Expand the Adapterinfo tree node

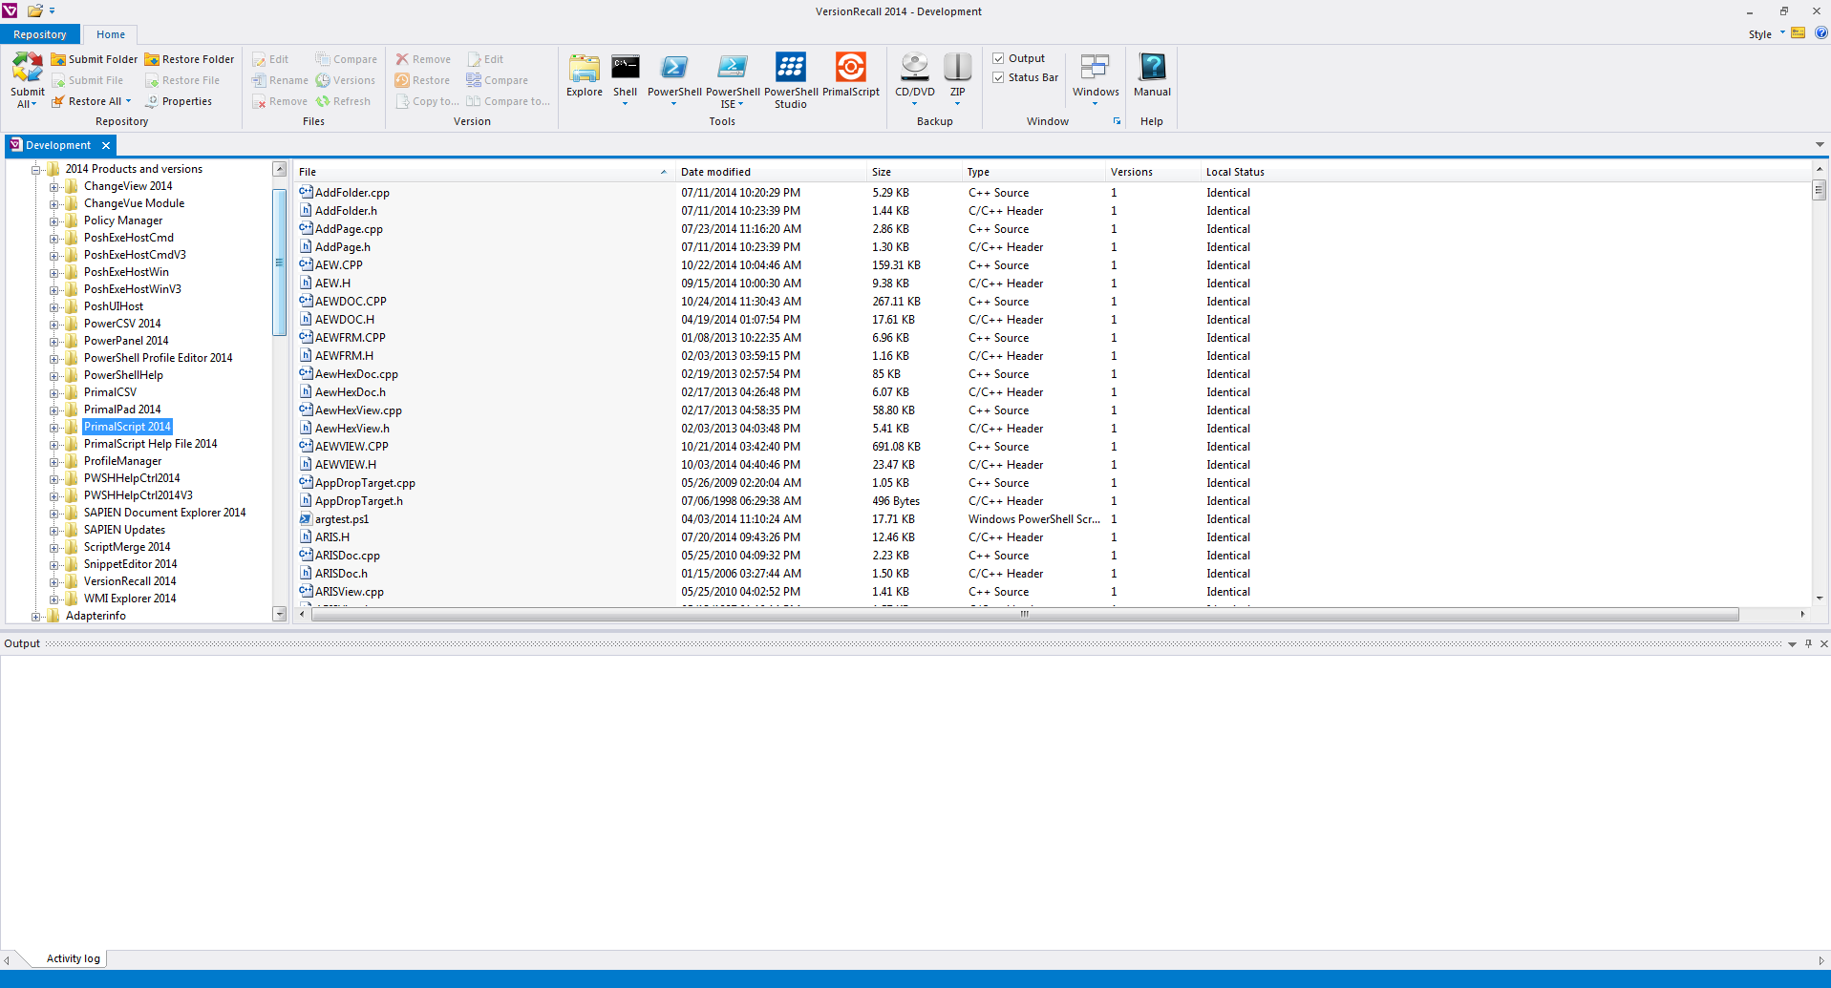point(36,616)
